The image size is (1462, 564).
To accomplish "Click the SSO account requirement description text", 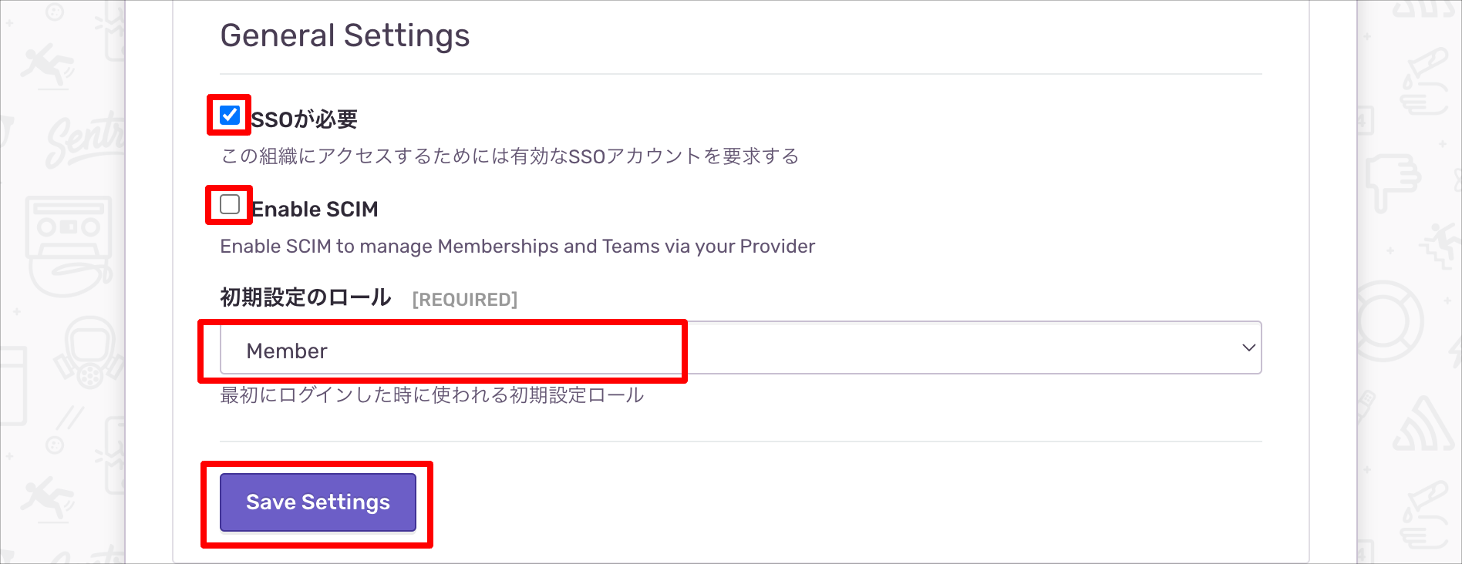I will click(x=510, y=156).
